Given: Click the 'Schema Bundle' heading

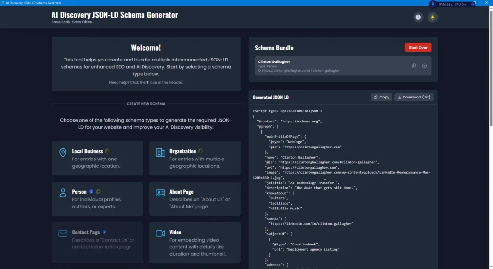Looking at the screenshot, I should tap(274, 48).
